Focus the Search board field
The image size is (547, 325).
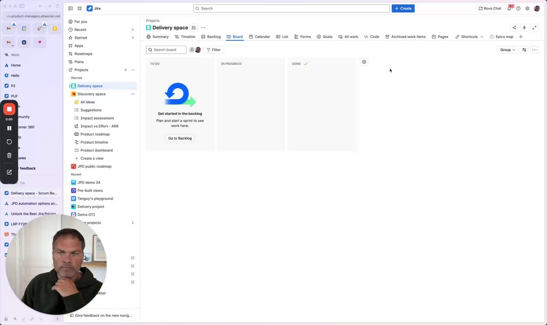[166, 50]
